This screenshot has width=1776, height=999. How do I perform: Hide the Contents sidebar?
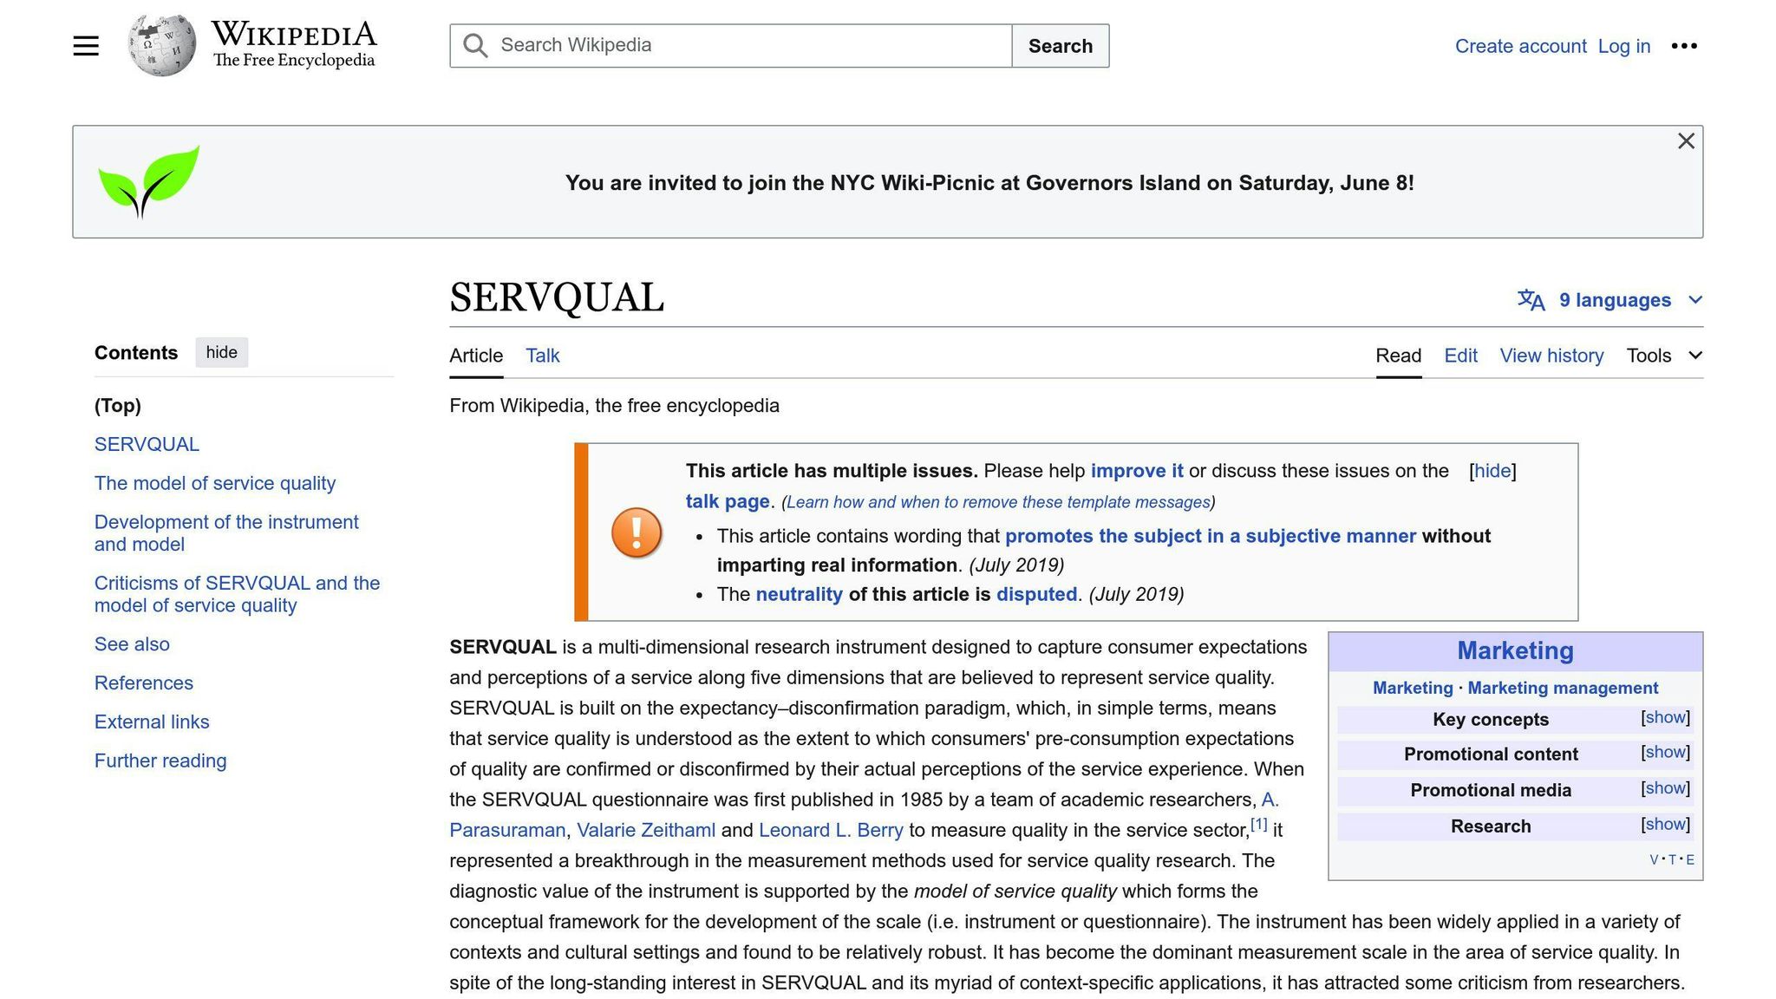[x=221, y=352]
